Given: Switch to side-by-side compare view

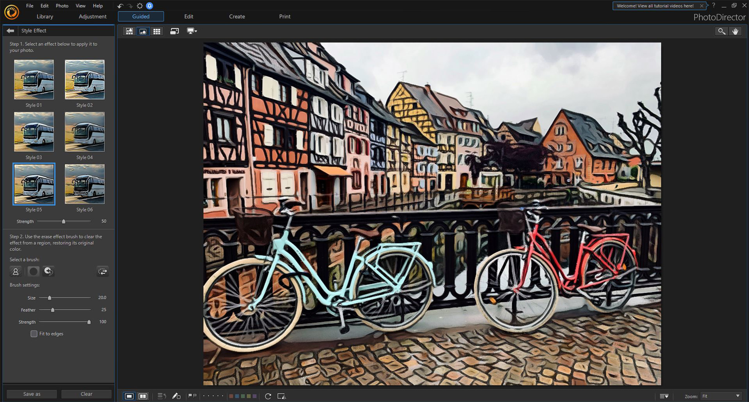Looking at the screenshot, I should [x=143, y=396].
